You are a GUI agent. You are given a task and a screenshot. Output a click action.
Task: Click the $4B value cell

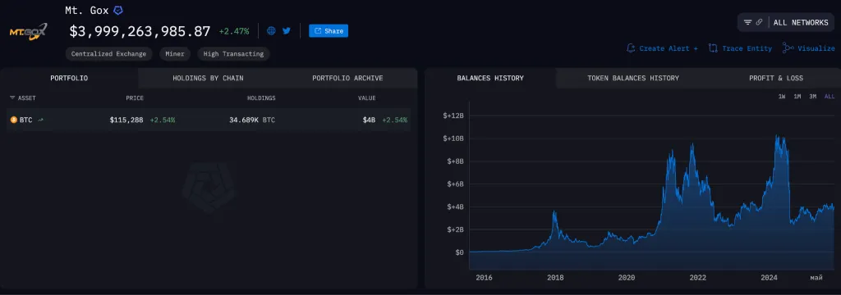tap(369, 120)
